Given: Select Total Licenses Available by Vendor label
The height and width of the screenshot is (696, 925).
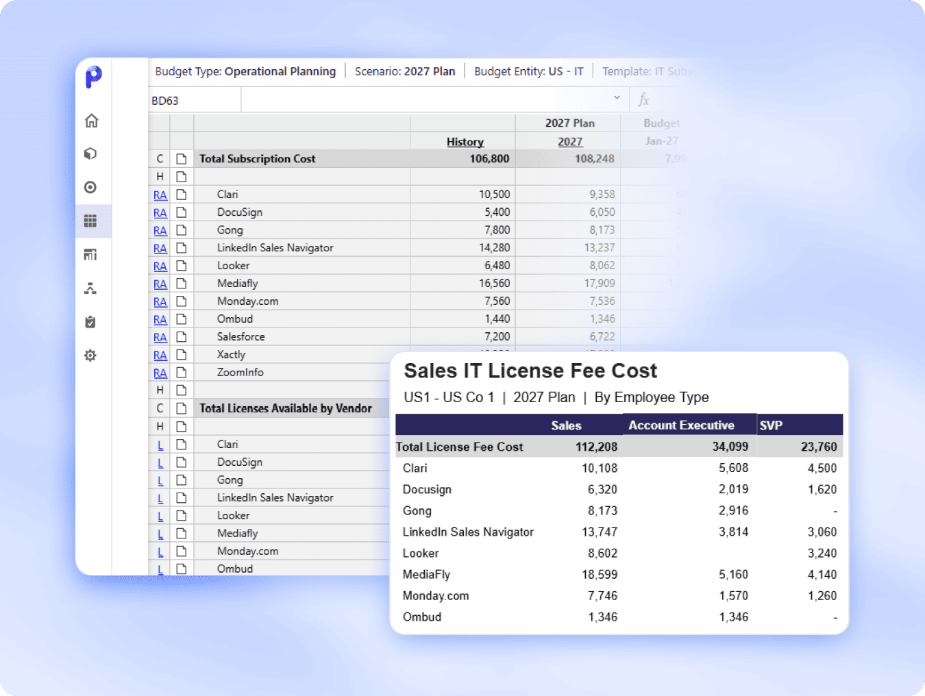Looking at the screenshot, I should coord(286,408).
